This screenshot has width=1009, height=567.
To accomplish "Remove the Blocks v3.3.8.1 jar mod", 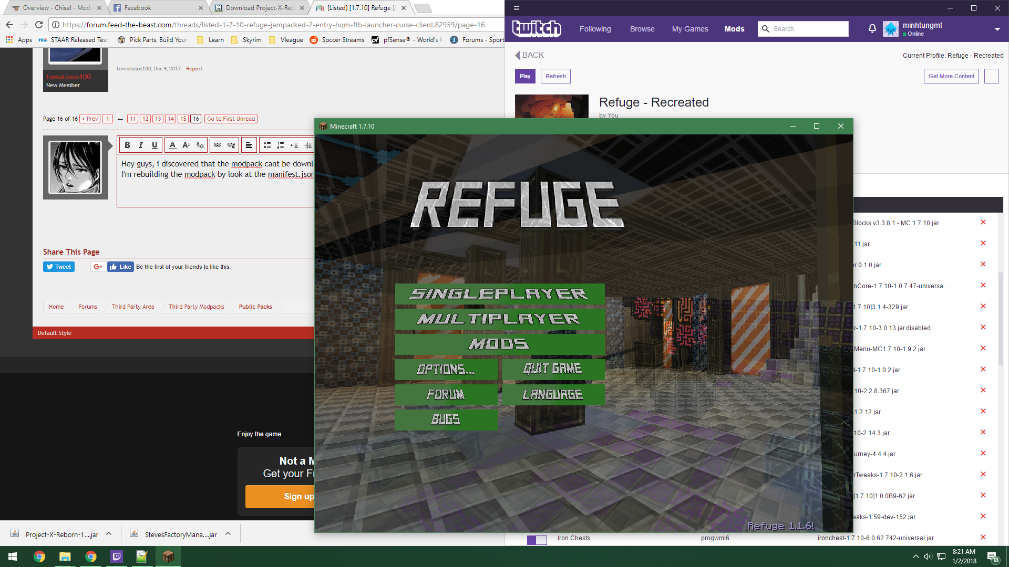I will click(x=983, y=222).
